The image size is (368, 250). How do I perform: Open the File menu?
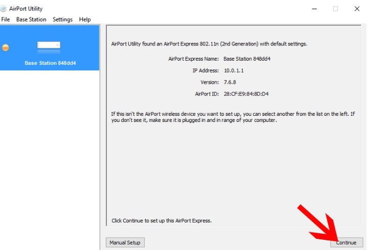6,19
